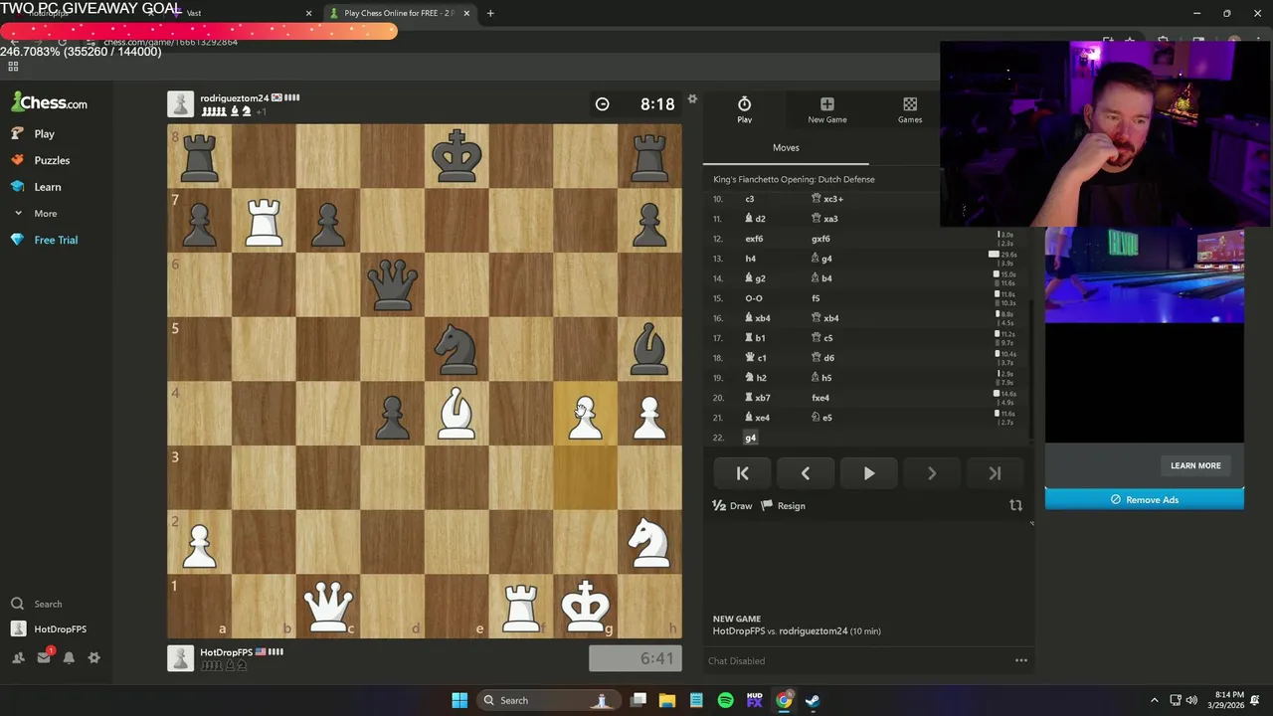Open Learn in the sidebar
The image size is (1273, 716).
(37, 187)
